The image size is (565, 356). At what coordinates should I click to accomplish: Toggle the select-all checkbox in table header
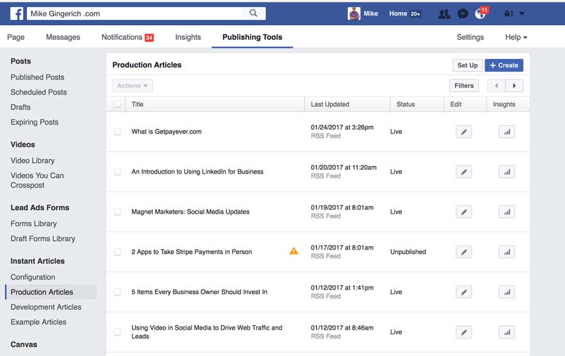point(117,104)
